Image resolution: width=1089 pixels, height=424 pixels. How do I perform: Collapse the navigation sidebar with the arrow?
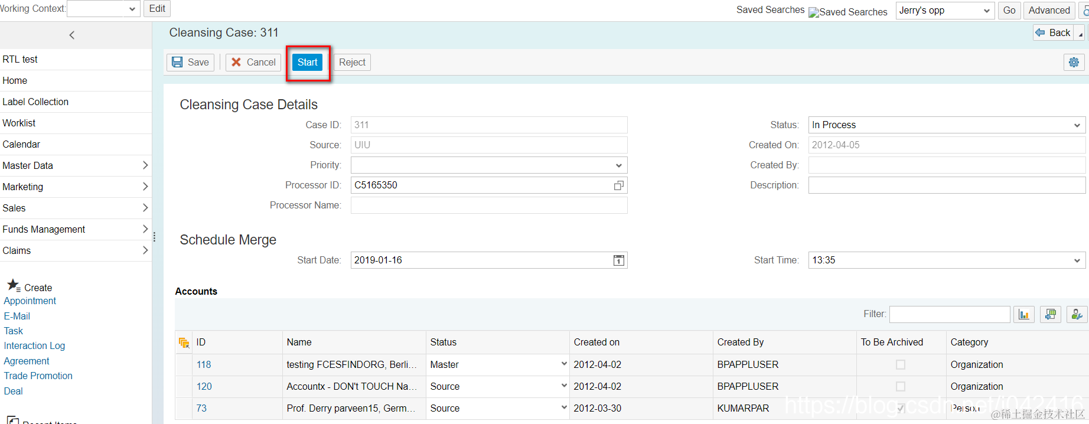pyautogui.click(x=72, y=35)
